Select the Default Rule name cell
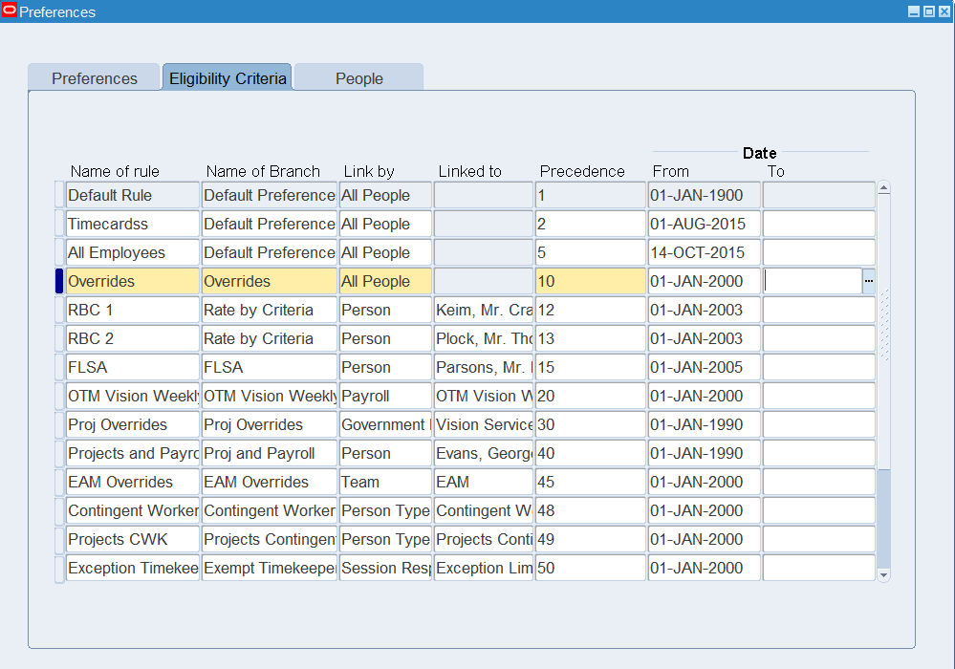This screenshot has width=955, height=669. pos(133,195)
